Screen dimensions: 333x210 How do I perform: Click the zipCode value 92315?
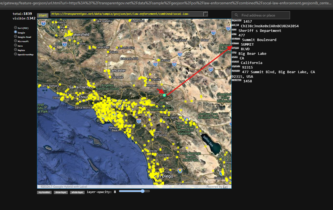(248, 67)
